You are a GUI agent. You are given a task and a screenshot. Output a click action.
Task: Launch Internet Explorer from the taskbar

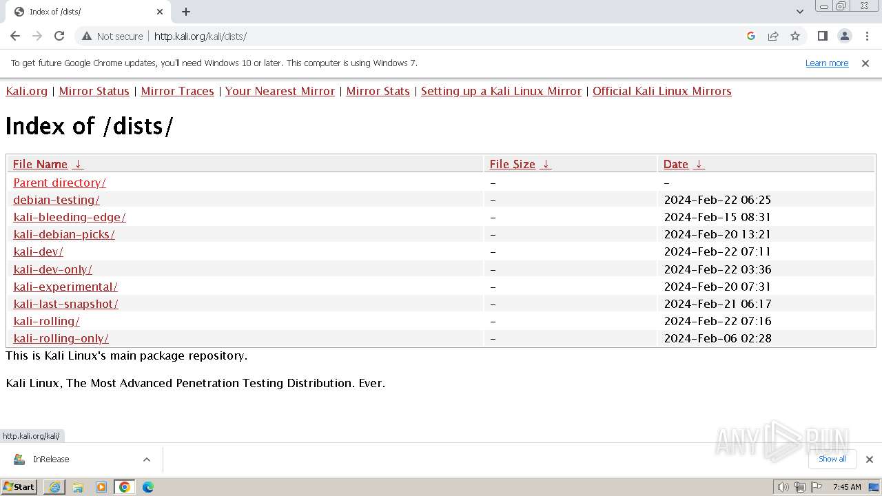(x=54, y=487)
